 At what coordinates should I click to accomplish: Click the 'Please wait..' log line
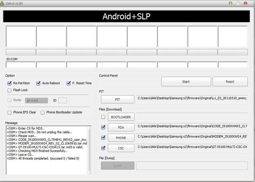tap(21, 136)
